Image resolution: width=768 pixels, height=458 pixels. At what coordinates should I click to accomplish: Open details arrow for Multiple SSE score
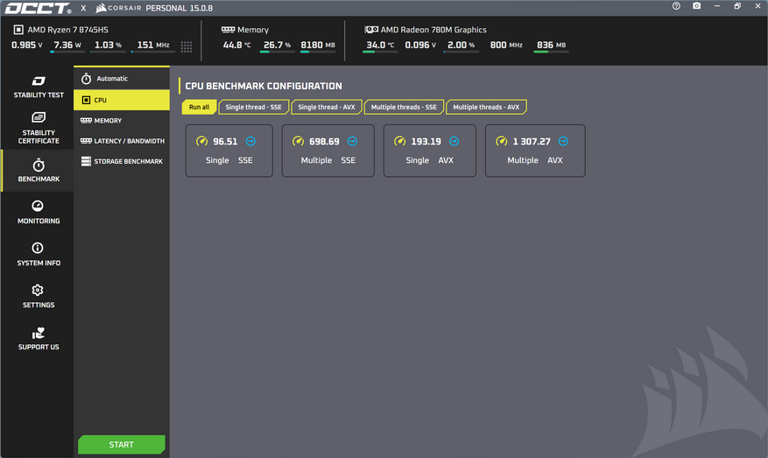tap(352, 141)
